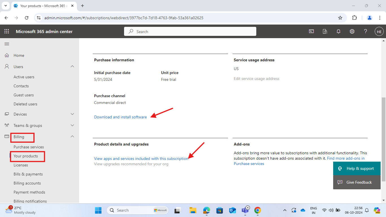386x217 pixels.
Task: Open the tab search dropdown arrow
Action: point(5,6)
